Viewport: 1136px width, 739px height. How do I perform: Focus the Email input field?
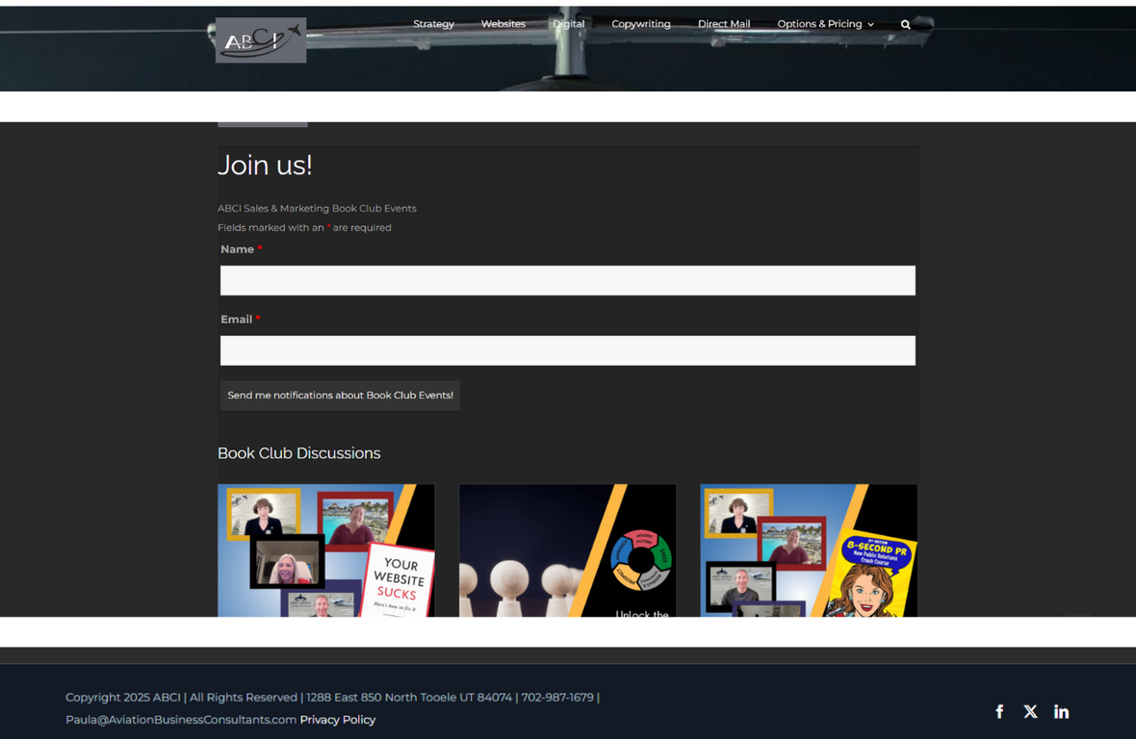tap(568, 350)
